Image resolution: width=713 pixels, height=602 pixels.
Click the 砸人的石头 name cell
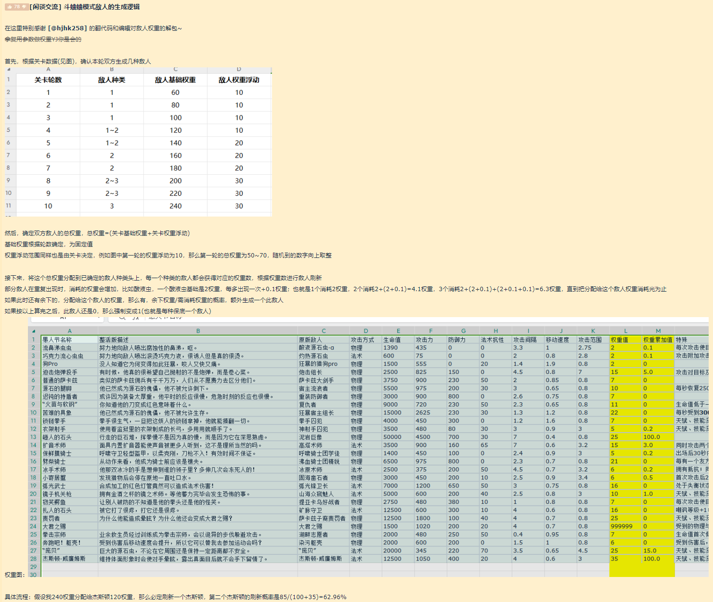point(69,437)
